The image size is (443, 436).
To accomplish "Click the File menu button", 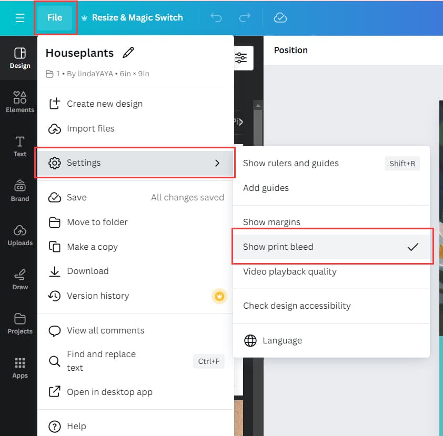I will tap(55, 17).
